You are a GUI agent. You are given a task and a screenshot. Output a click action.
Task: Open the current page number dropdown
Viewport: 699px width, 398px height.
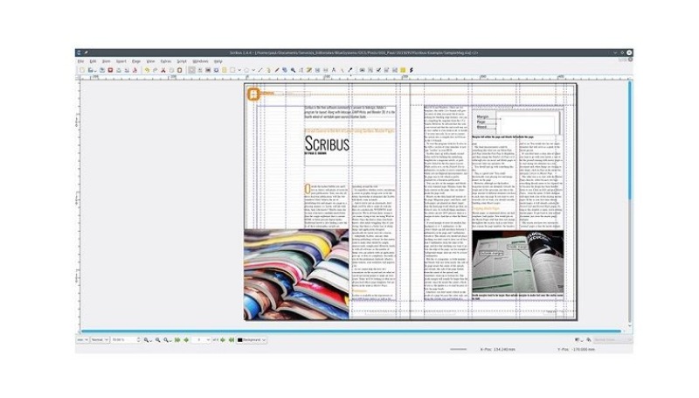point(201,340)
